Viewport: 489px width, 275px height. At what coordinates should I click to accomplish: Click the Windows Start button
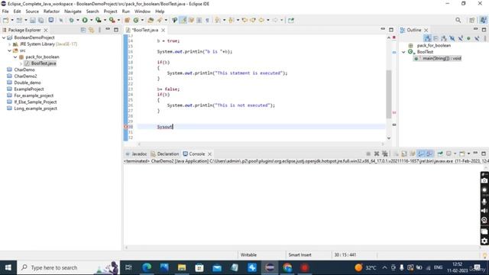pyautogui.click(x=8, y=267)
